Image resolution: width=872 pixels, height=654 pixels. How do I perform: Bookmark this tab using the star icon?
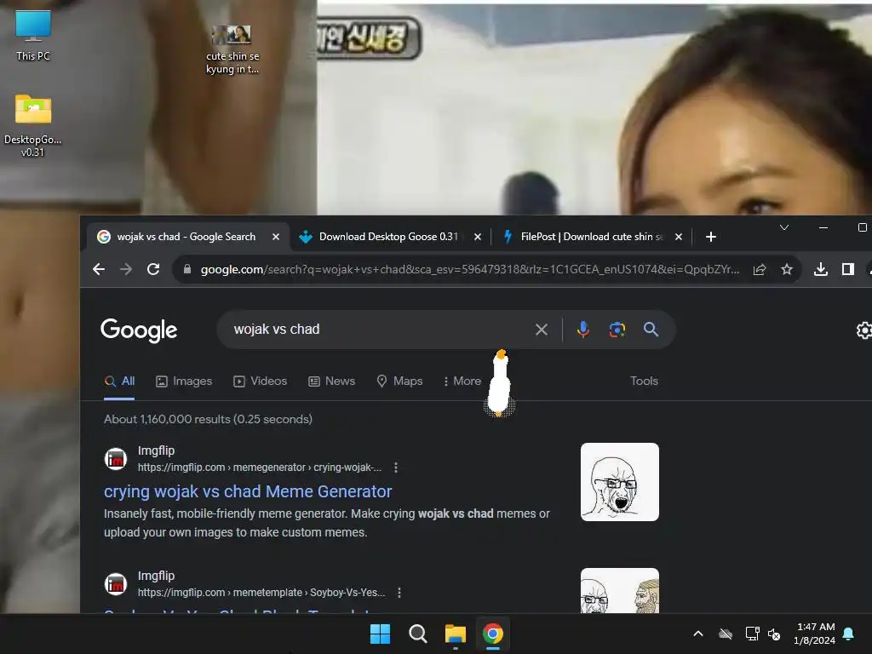[786, 270]
